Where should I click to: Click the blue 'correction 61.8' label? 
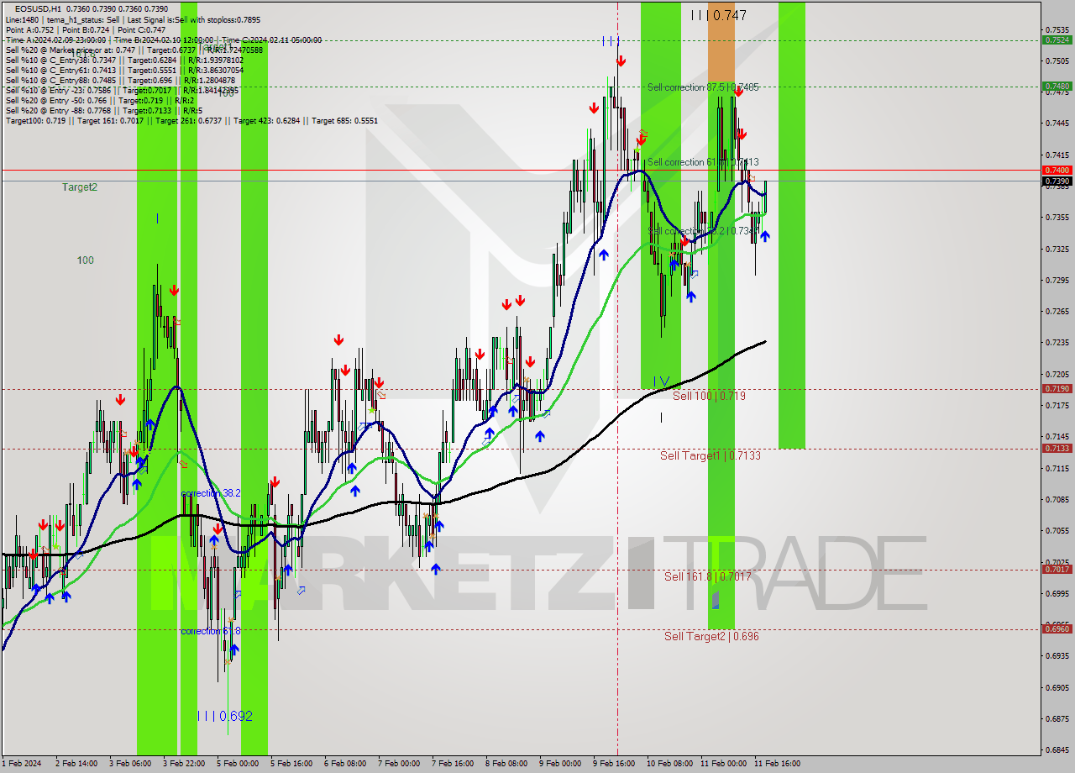tap(211, 631)
